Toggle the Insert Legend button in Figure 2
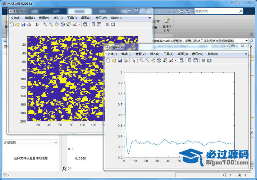This screenshot has height=180, width=257. click(196, 60)
